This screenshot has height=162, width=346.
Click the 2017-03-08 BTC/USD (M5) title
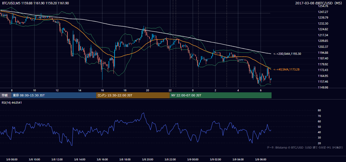(x=319, y=3)
